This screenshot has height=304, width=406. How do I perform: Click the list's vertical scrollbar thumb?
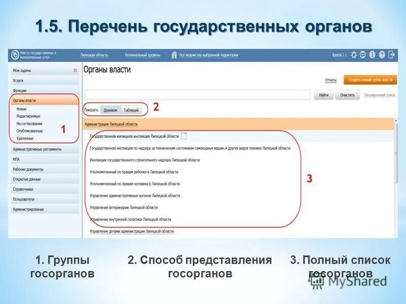pyautogui.click(x=396, y=154)
